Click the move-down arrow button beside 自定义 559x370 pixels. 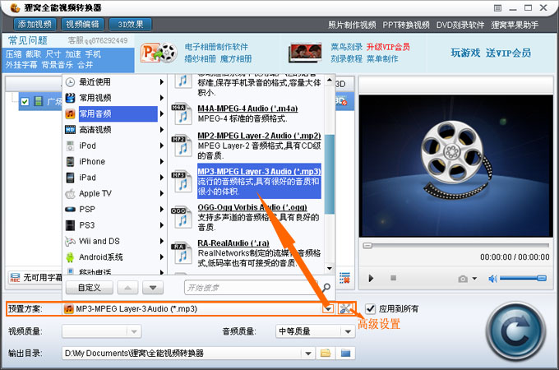click(153, 288)
